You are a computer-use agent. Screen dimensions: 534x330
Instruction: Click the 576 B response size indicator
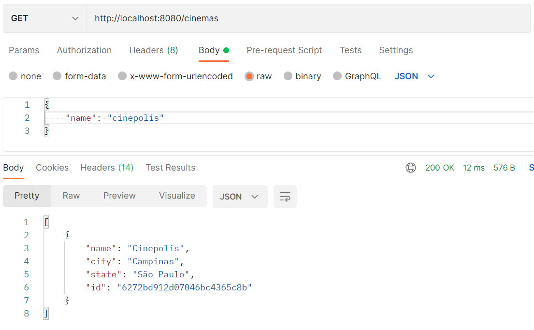[504, 168]
